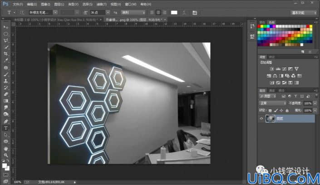Open the collapsed History panel icon
The height and width of the screenshot is (185, 320).
point(252,26)
